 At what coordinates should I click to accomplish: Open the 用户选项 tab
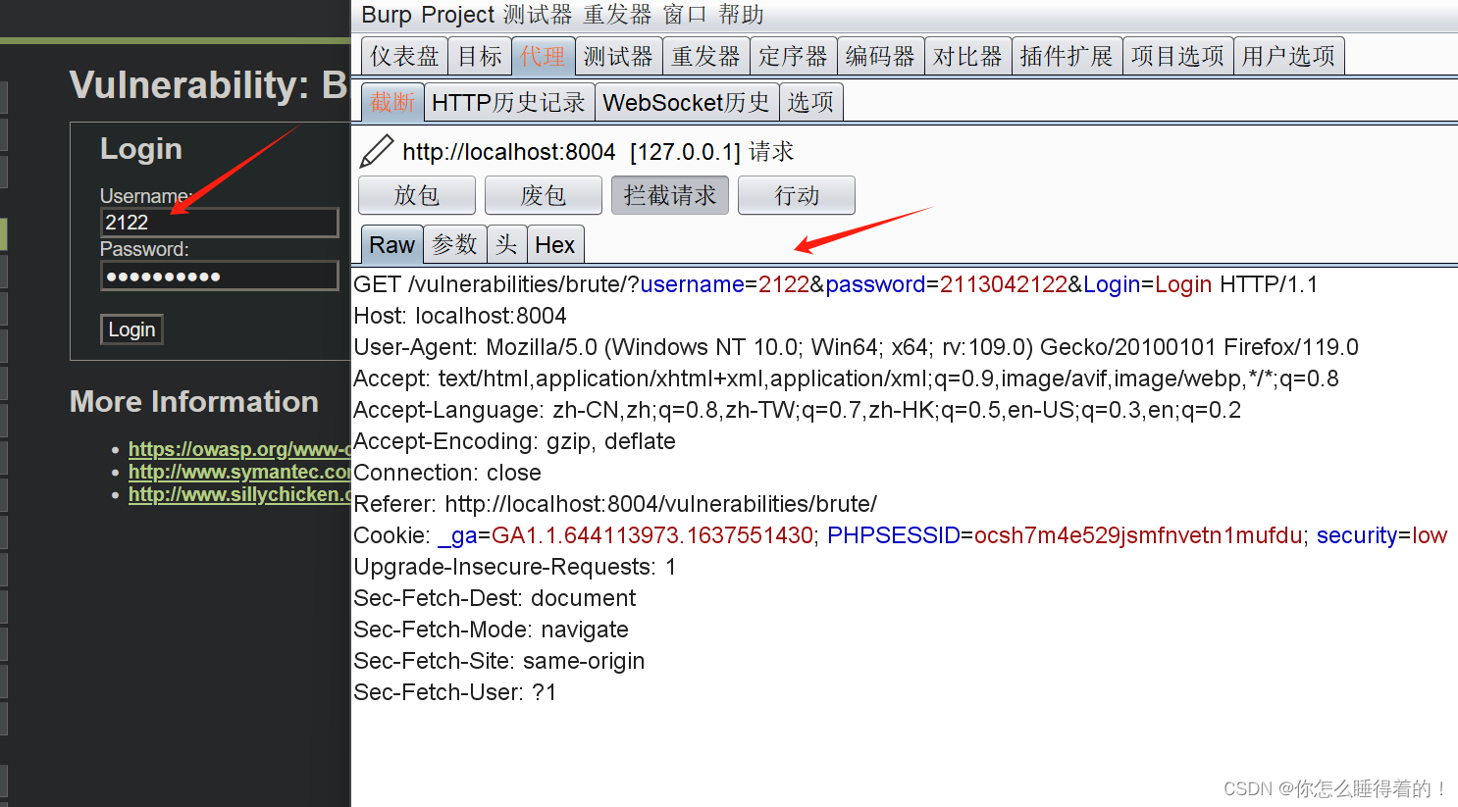pyautogui.click(x=1288, y=56)
